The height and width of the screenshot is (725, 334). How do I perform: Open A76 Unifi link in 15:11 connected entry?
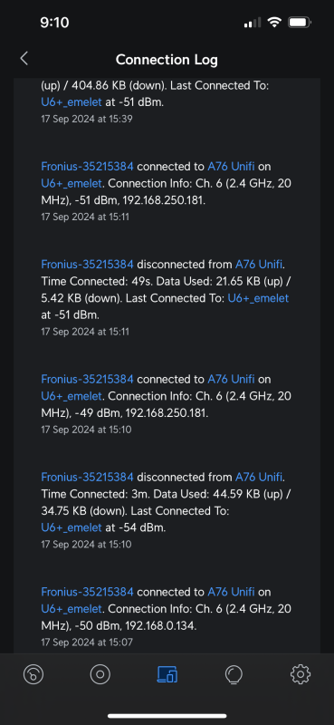(x=231, y=166)
